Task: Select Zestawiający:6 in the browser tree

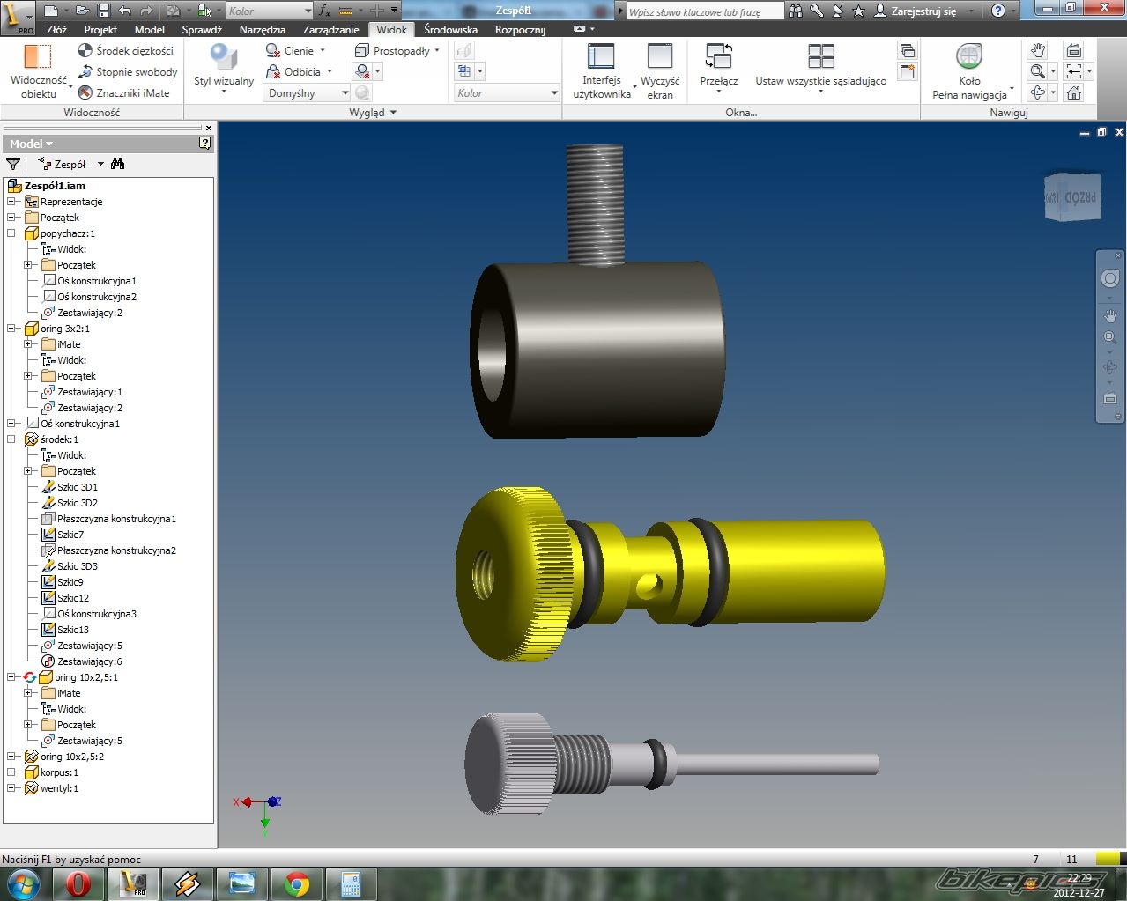Action: (90, 661)
